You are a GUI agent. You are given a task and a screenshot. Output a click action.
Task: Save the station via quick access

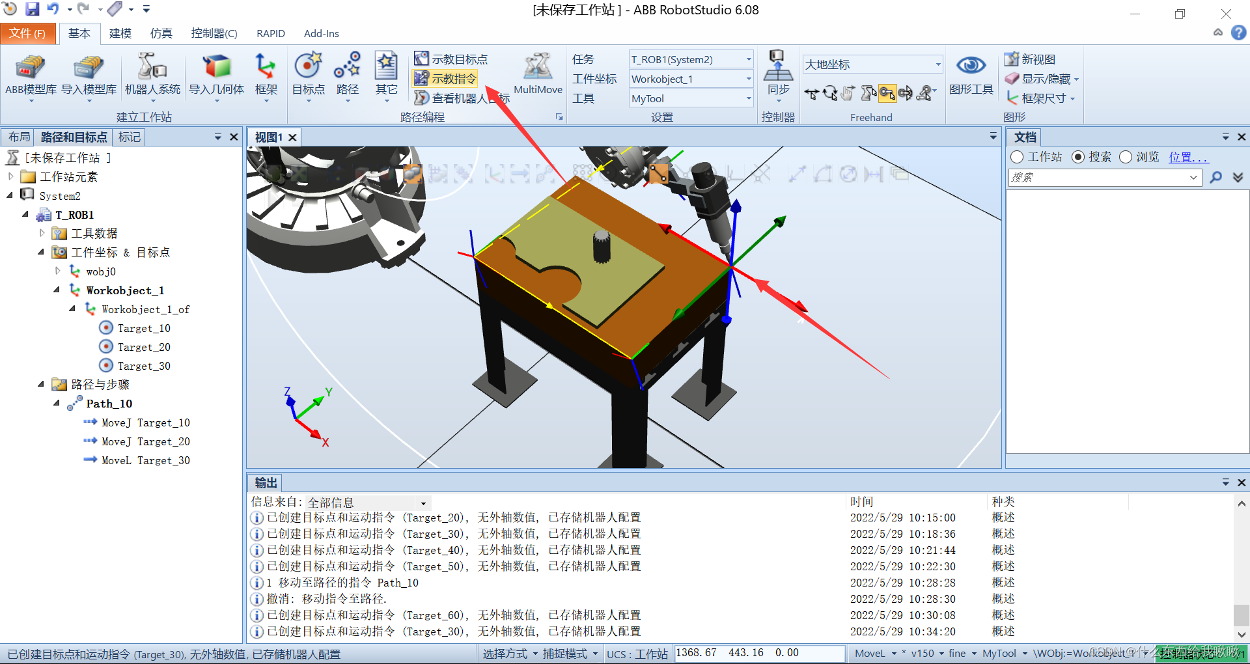pyautogui.click(x=32, y=9)
